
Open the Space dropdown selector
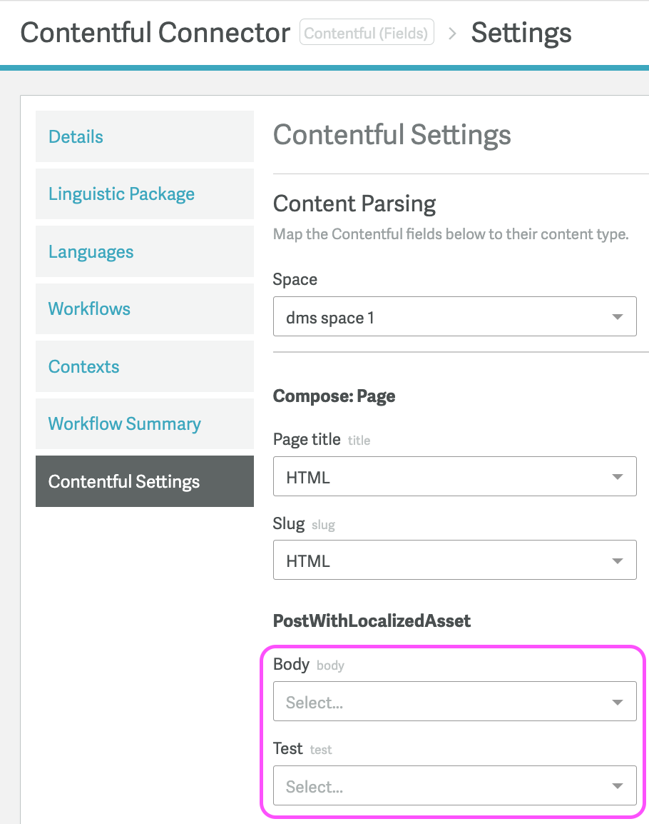coord(454,316)
